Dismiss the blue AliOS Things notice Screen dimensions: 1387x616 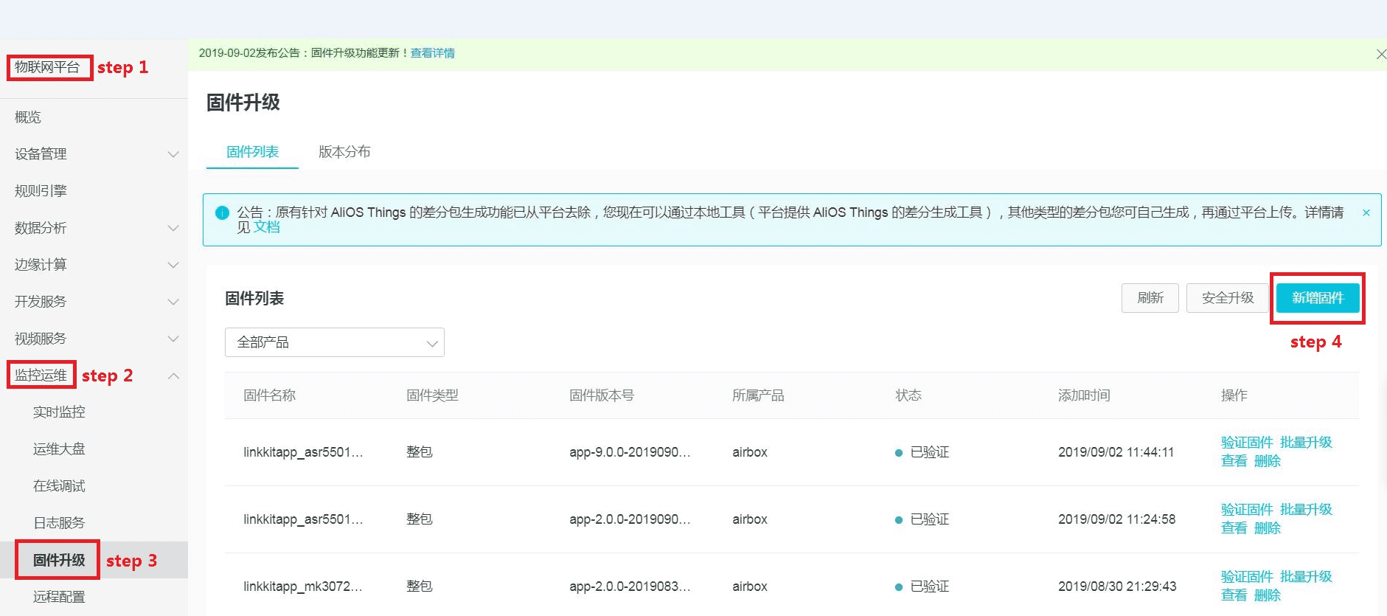pos(1366,212)
